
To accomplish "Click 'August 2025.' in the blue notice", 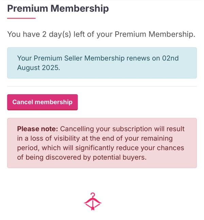I will click(x=38, y=68).
